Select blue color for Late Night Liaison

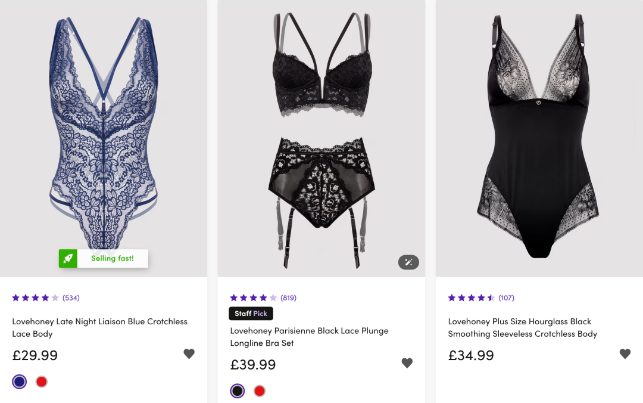pos(20,382)
